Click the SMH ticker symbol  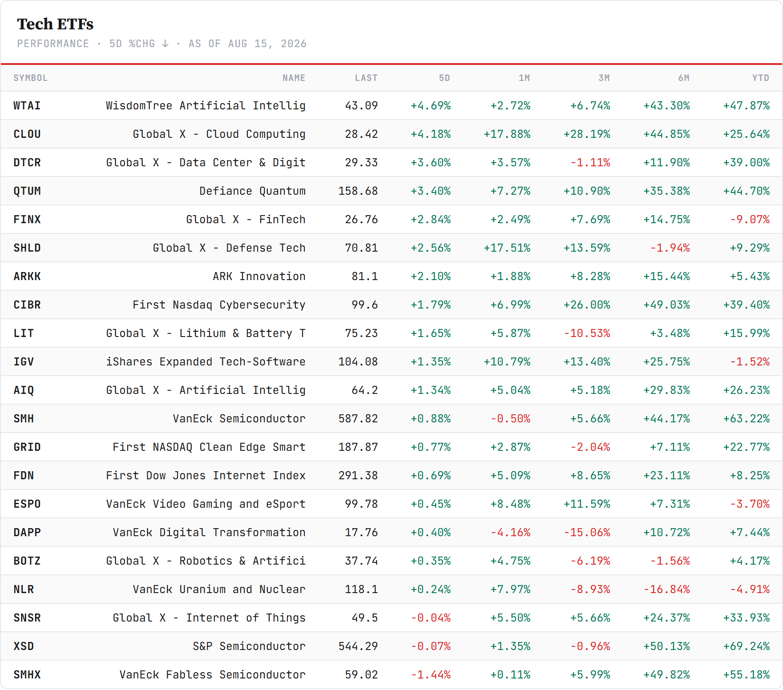tap(24, 419)
